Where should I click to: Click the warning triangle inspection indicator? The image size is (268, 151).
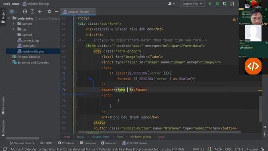[234, 19]
